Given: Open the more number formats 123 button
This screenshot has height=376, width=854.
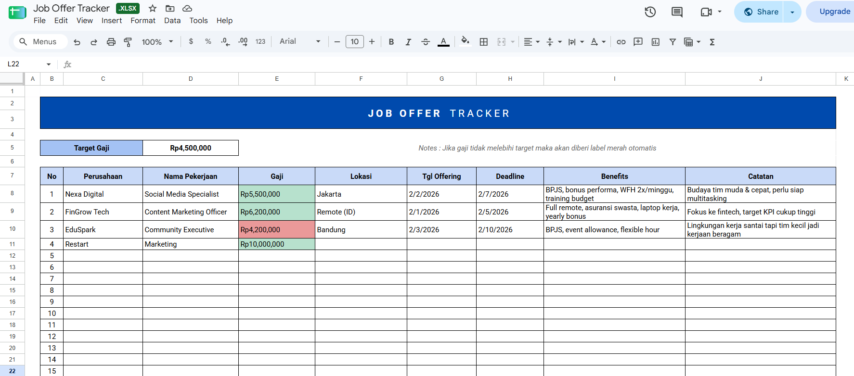Looking at the screenshot, I should coord(260,42).
